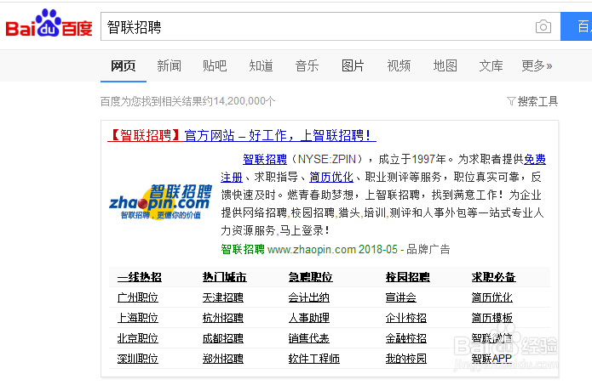Open the 杭州招聘 link

[x=223, y=318]
